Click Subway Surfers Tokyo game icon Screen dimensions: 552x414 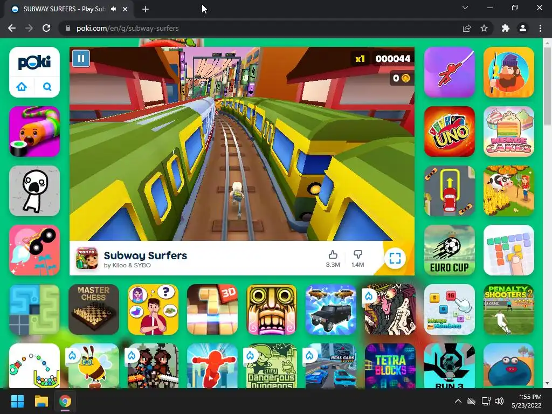click(x=87, y=258)
